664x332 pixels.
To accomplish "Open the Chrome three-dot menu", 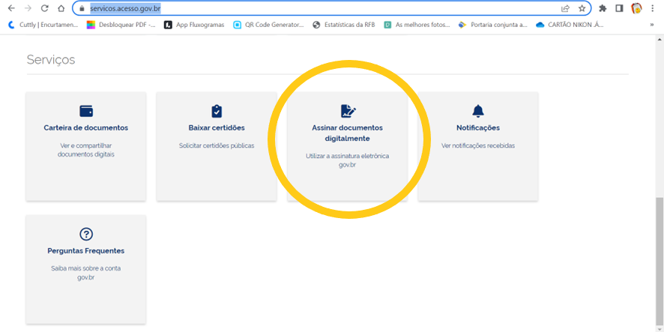I will 654,8.
